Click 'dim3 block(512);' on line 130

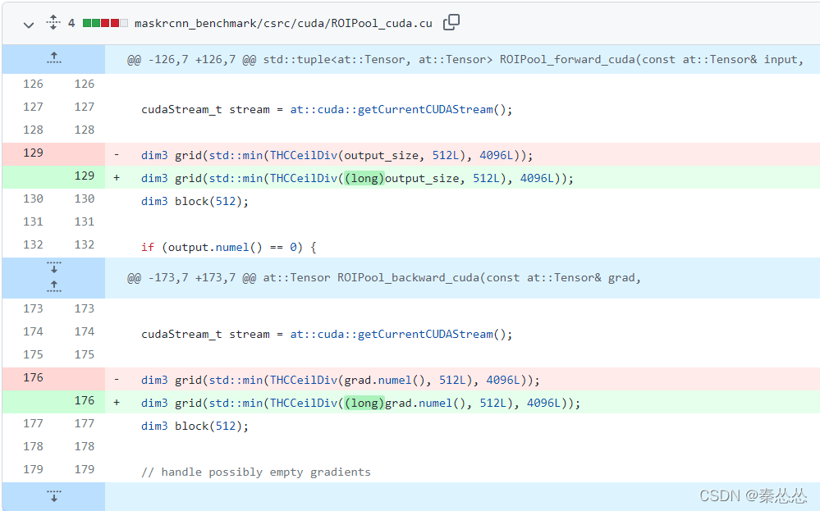(x=195, y=201)
